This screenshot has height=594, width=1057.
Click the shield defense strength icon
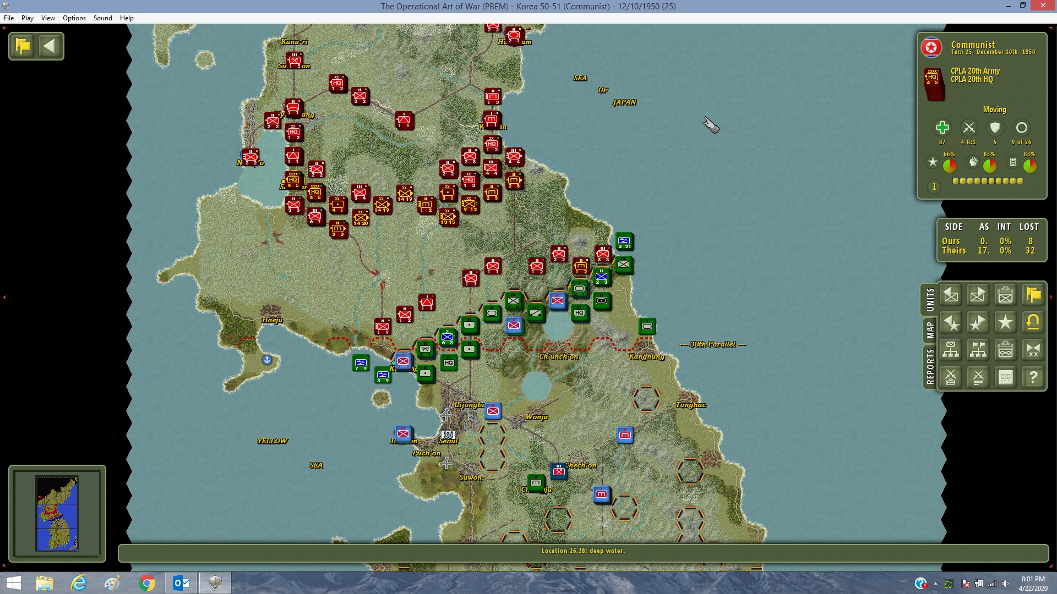(x=995, y=128)
